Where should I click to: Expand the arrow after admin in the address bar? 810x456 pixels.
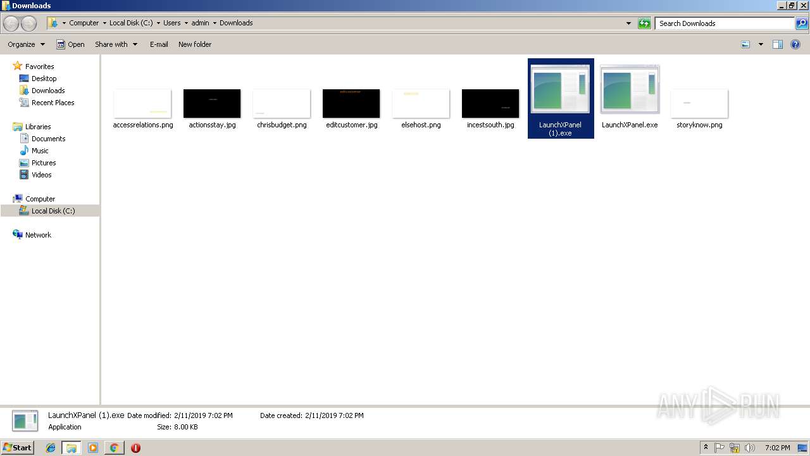pyautogui.click(x=215, y=23)
